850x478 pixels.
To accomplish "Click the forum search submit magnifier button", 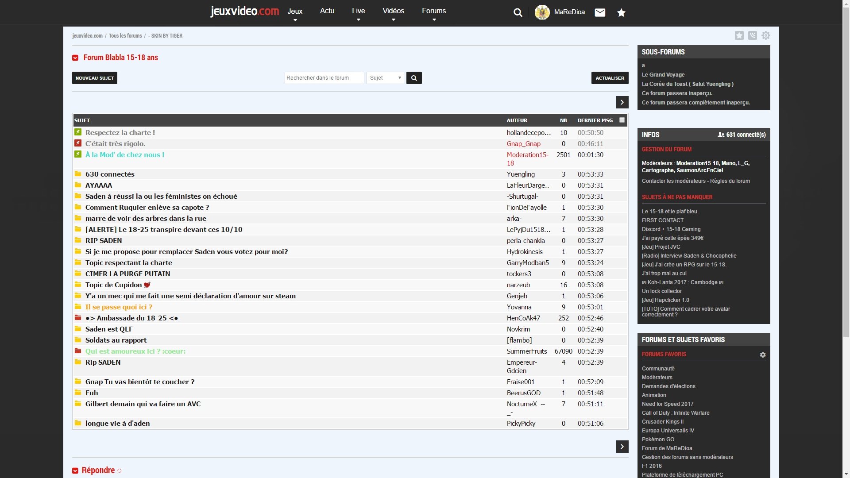I will pyautogui.click(x=414, y=78).
